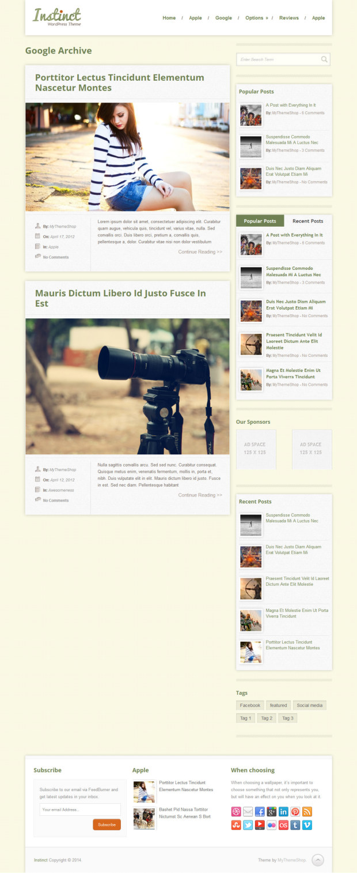Click the Bashet Pid Nassa footer thumbnail

tap(144, 819)
